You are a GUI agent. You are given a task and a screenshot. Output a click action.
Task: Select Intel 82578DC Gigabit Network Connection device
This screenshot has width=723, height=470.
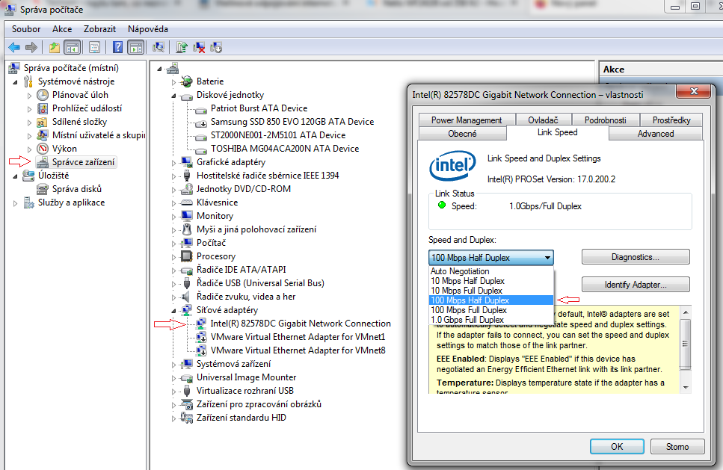coord(300,324)
